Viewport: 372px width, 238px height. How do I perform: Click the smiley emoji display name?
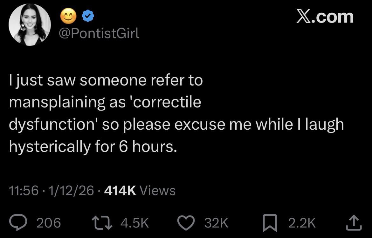click(x=68, y=17)
